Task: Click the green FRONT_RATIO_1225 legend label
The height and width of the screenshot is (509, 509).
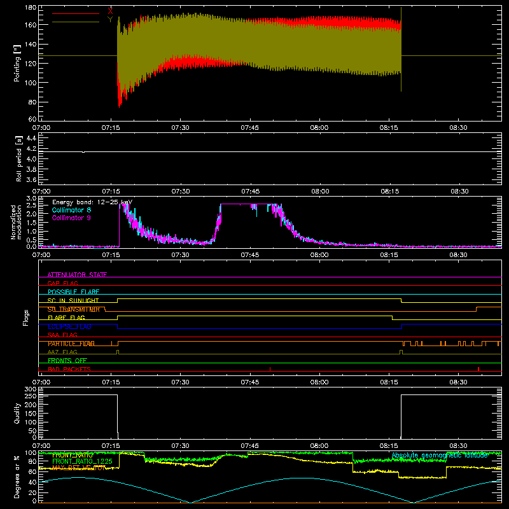Action: click(82, 461)
